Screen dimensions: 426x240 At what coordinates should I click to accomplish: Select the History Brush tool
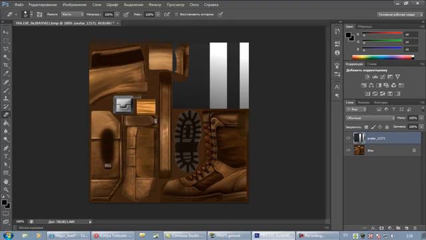pos(6,107)
